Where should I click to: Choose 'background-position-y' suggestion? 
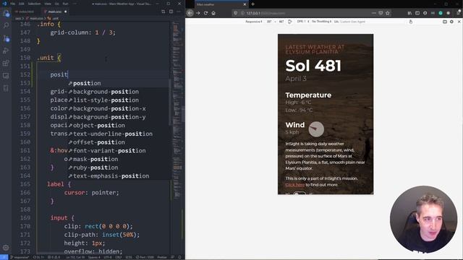(119, 117)
